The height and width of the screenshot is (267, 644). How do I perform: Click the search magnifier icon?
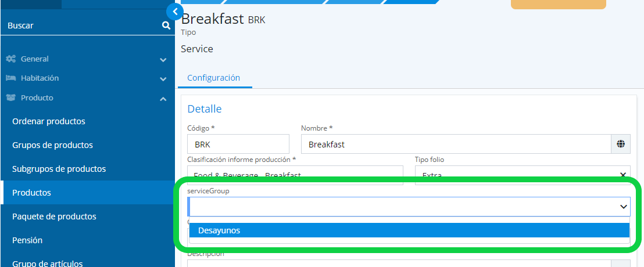[x=166, y=26]
